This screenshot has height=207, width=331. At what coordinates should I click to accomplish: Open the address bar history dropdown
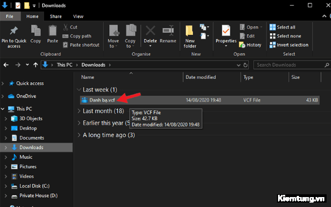[x=238, y=65]
